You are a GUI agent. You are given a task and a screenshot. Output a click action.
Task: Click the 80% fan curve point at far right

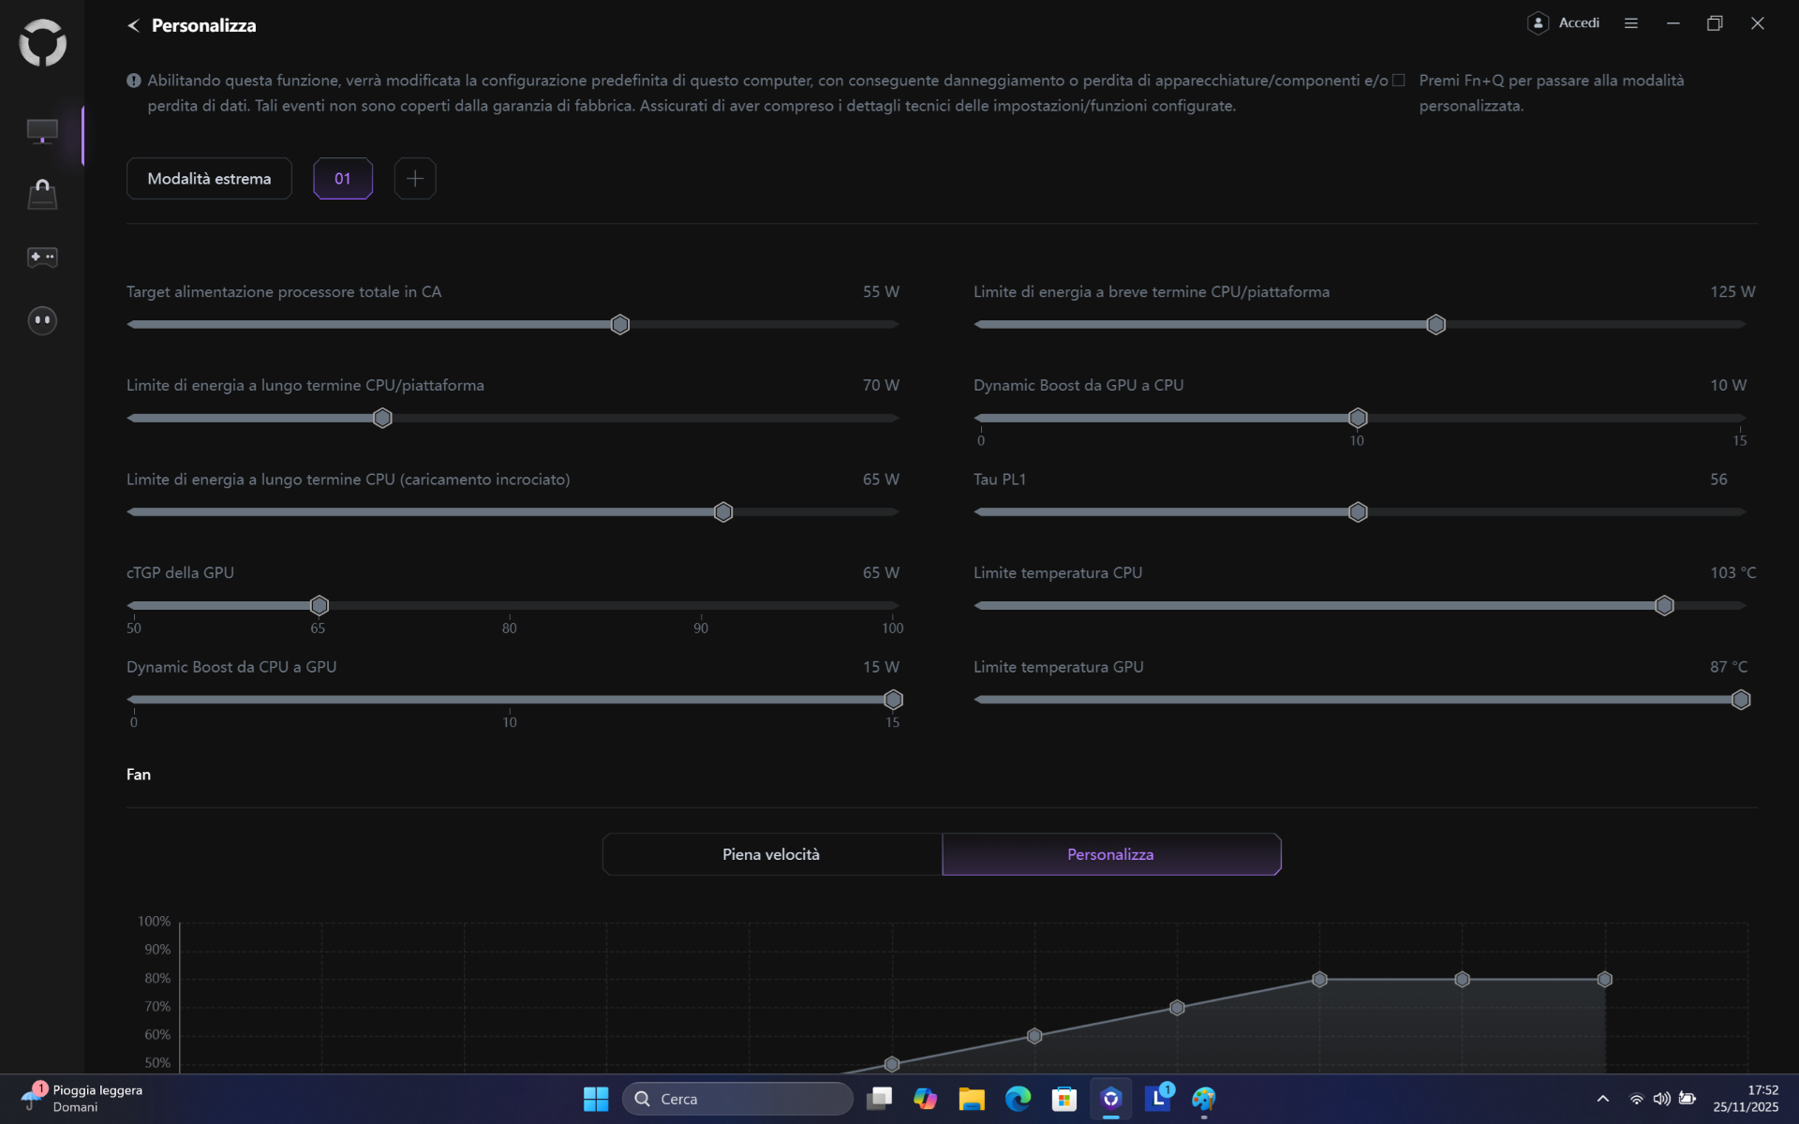coord(1604,979)
